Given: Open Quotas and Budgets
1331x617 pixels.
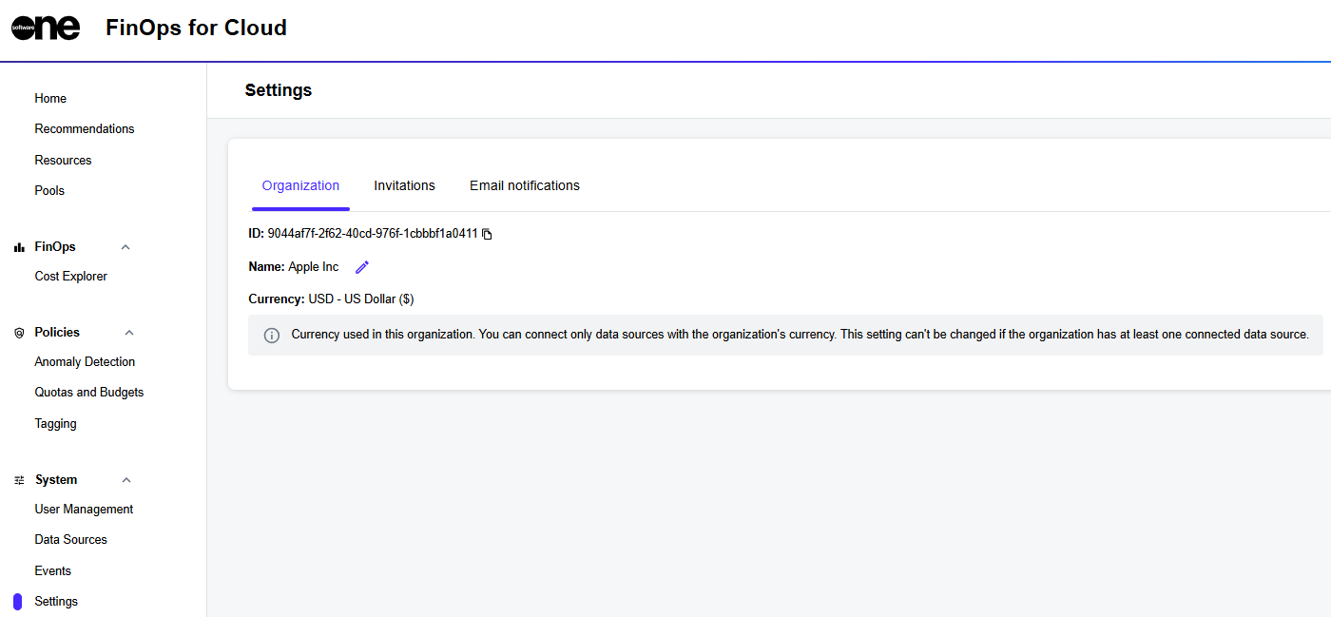Looking at the screenshot, I should tap(89, 392).
